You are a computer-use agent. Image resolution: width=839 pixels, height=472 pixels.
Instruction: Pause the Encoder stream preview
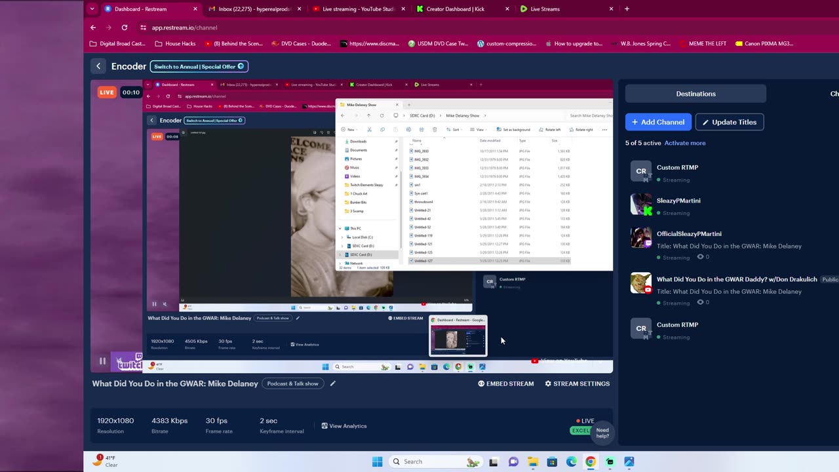click(x=102, y=361)
